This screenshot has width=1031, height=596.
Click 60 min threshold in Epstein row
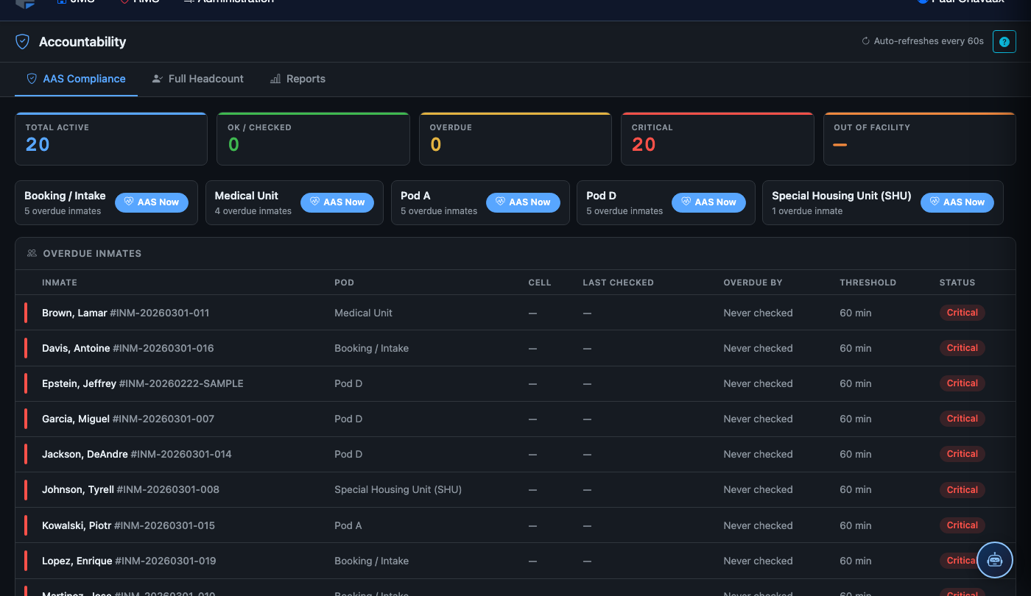click(855, 383)
